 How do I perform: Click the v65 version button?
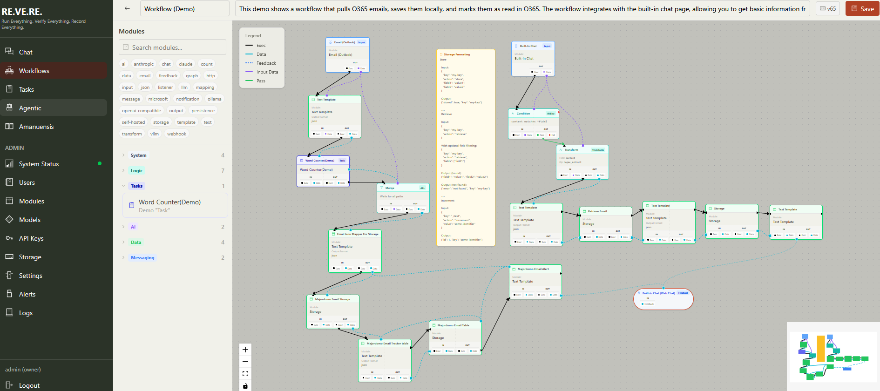tap(828, 8)
